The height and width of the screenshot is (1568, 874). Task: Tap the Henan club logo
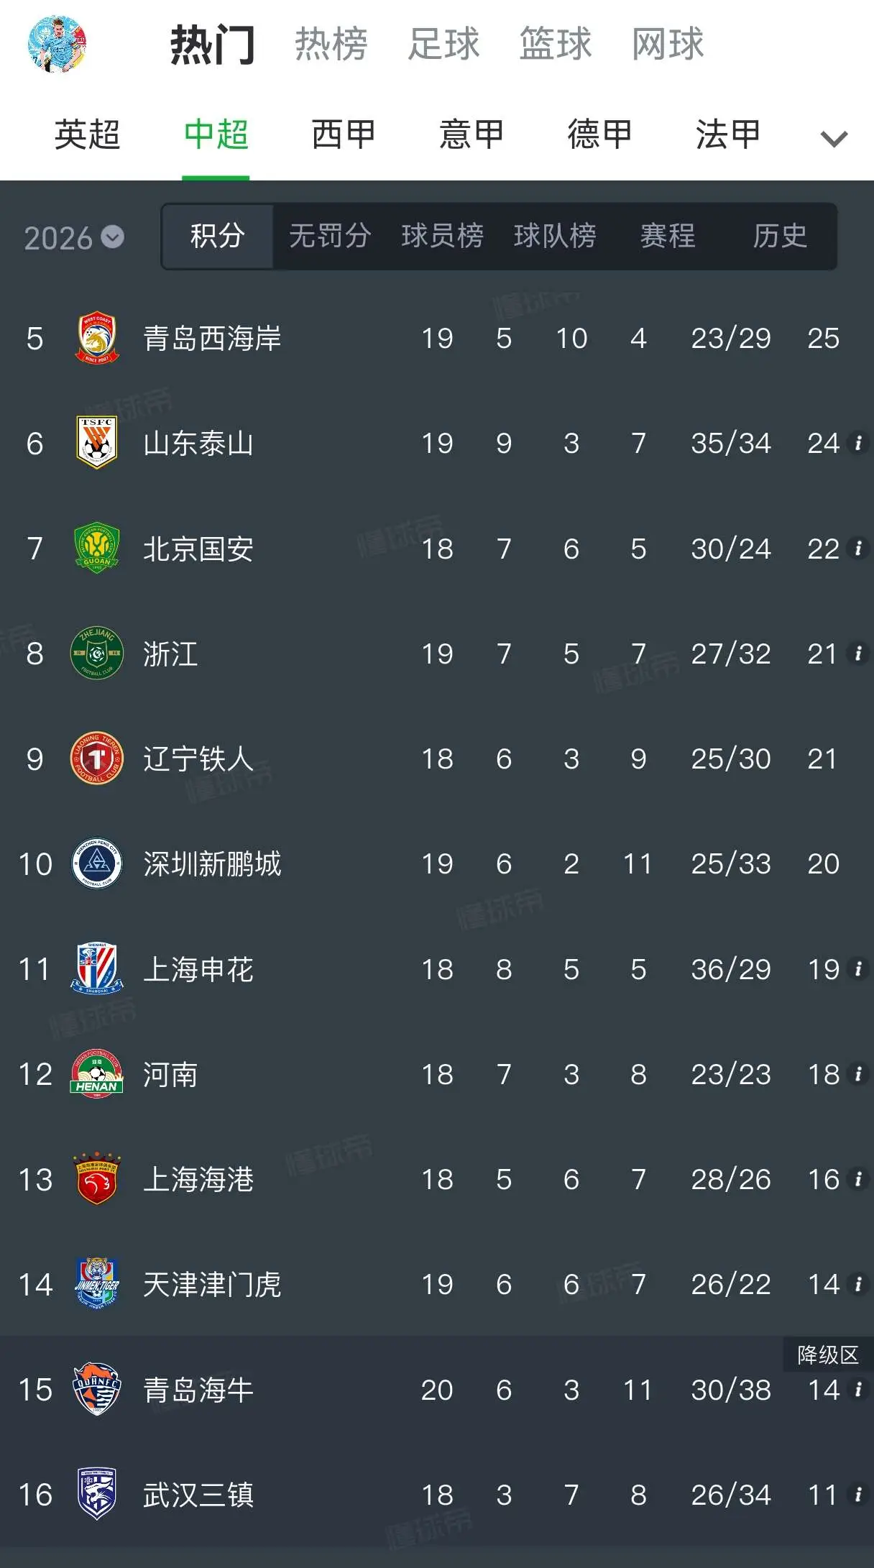tap(96, 1074)
